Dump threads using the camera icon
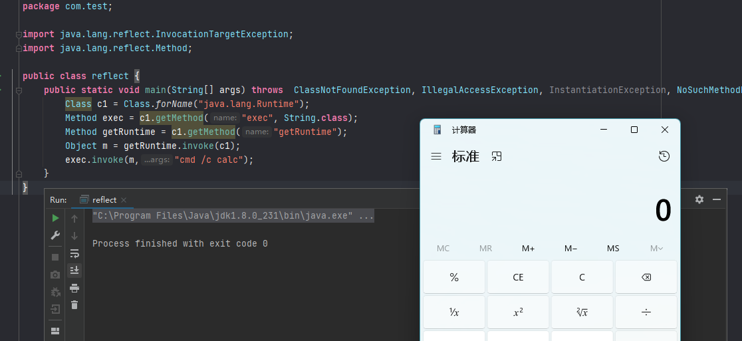This screenshot has width=742, height=341. coord(55,275)
